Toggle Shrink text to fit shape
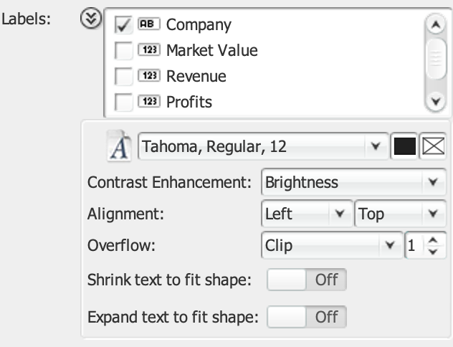The image size is (453, 347). 306,280
